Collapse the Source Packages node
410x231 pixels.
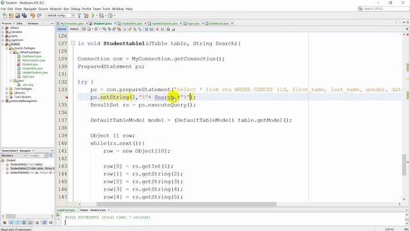7,48
